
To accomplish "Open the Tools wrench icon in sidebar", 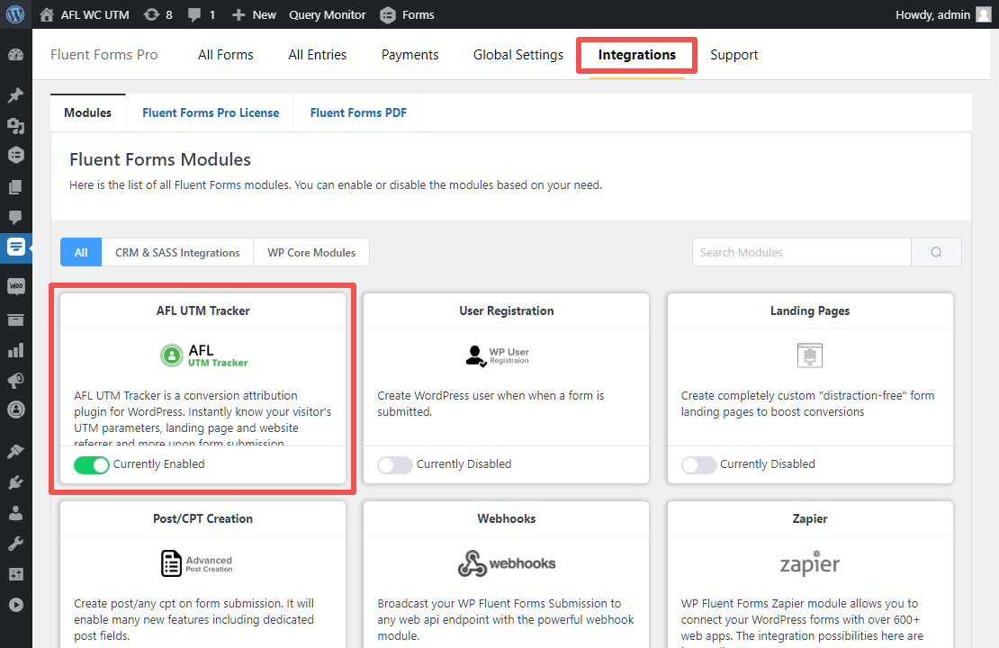I will pyautogui.click(x=16, y=544).
